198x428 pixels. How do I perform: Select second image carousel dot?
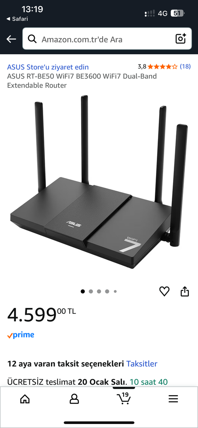[91, 292]
